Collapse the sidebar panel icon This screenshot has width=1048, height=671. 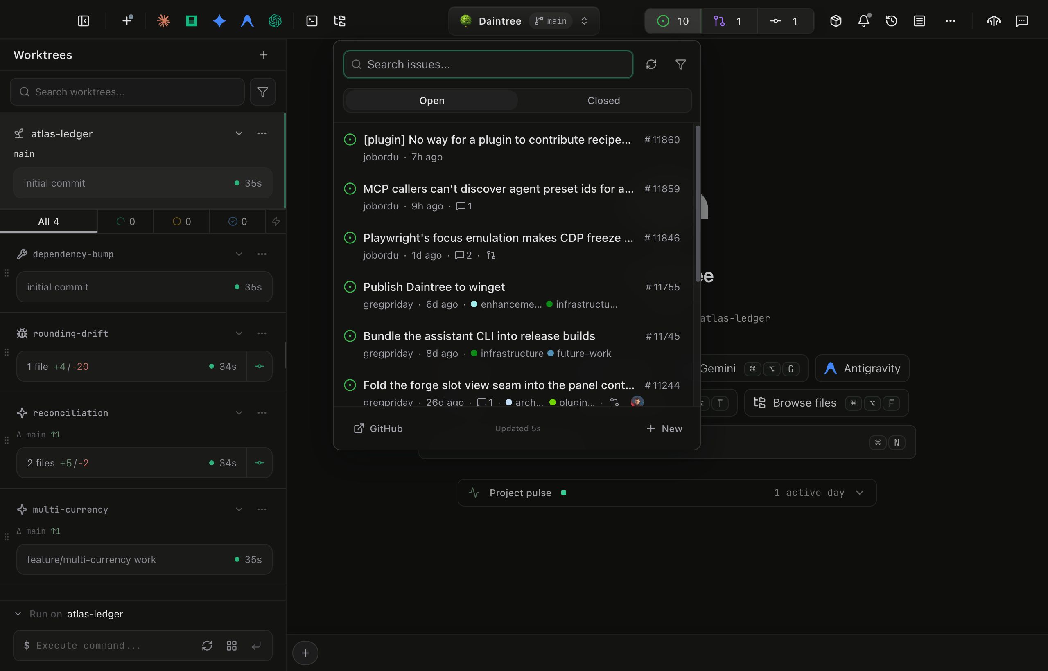click(x=83, y=21)
